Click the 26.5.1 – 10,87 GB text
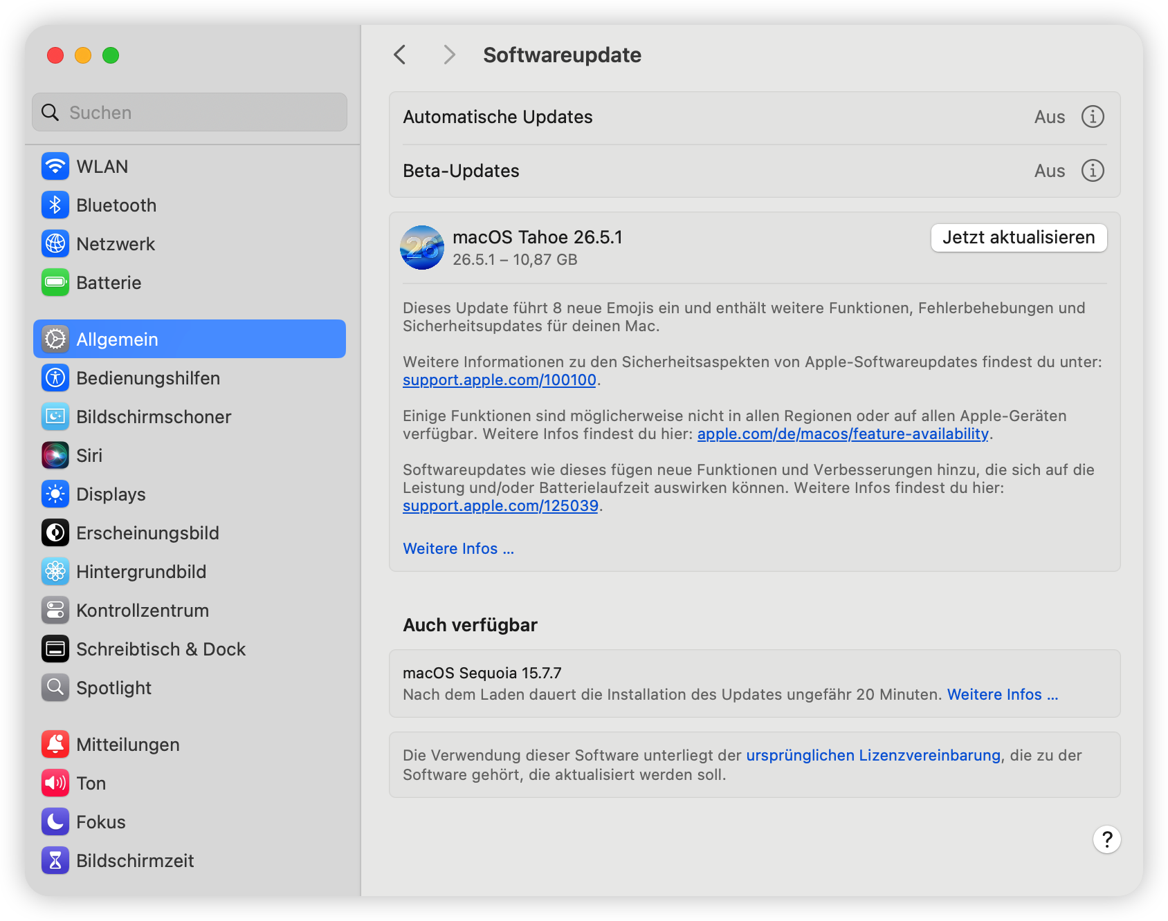This screenshot has height=921, width=1168. pyautogui.click(x=515, y=260)
